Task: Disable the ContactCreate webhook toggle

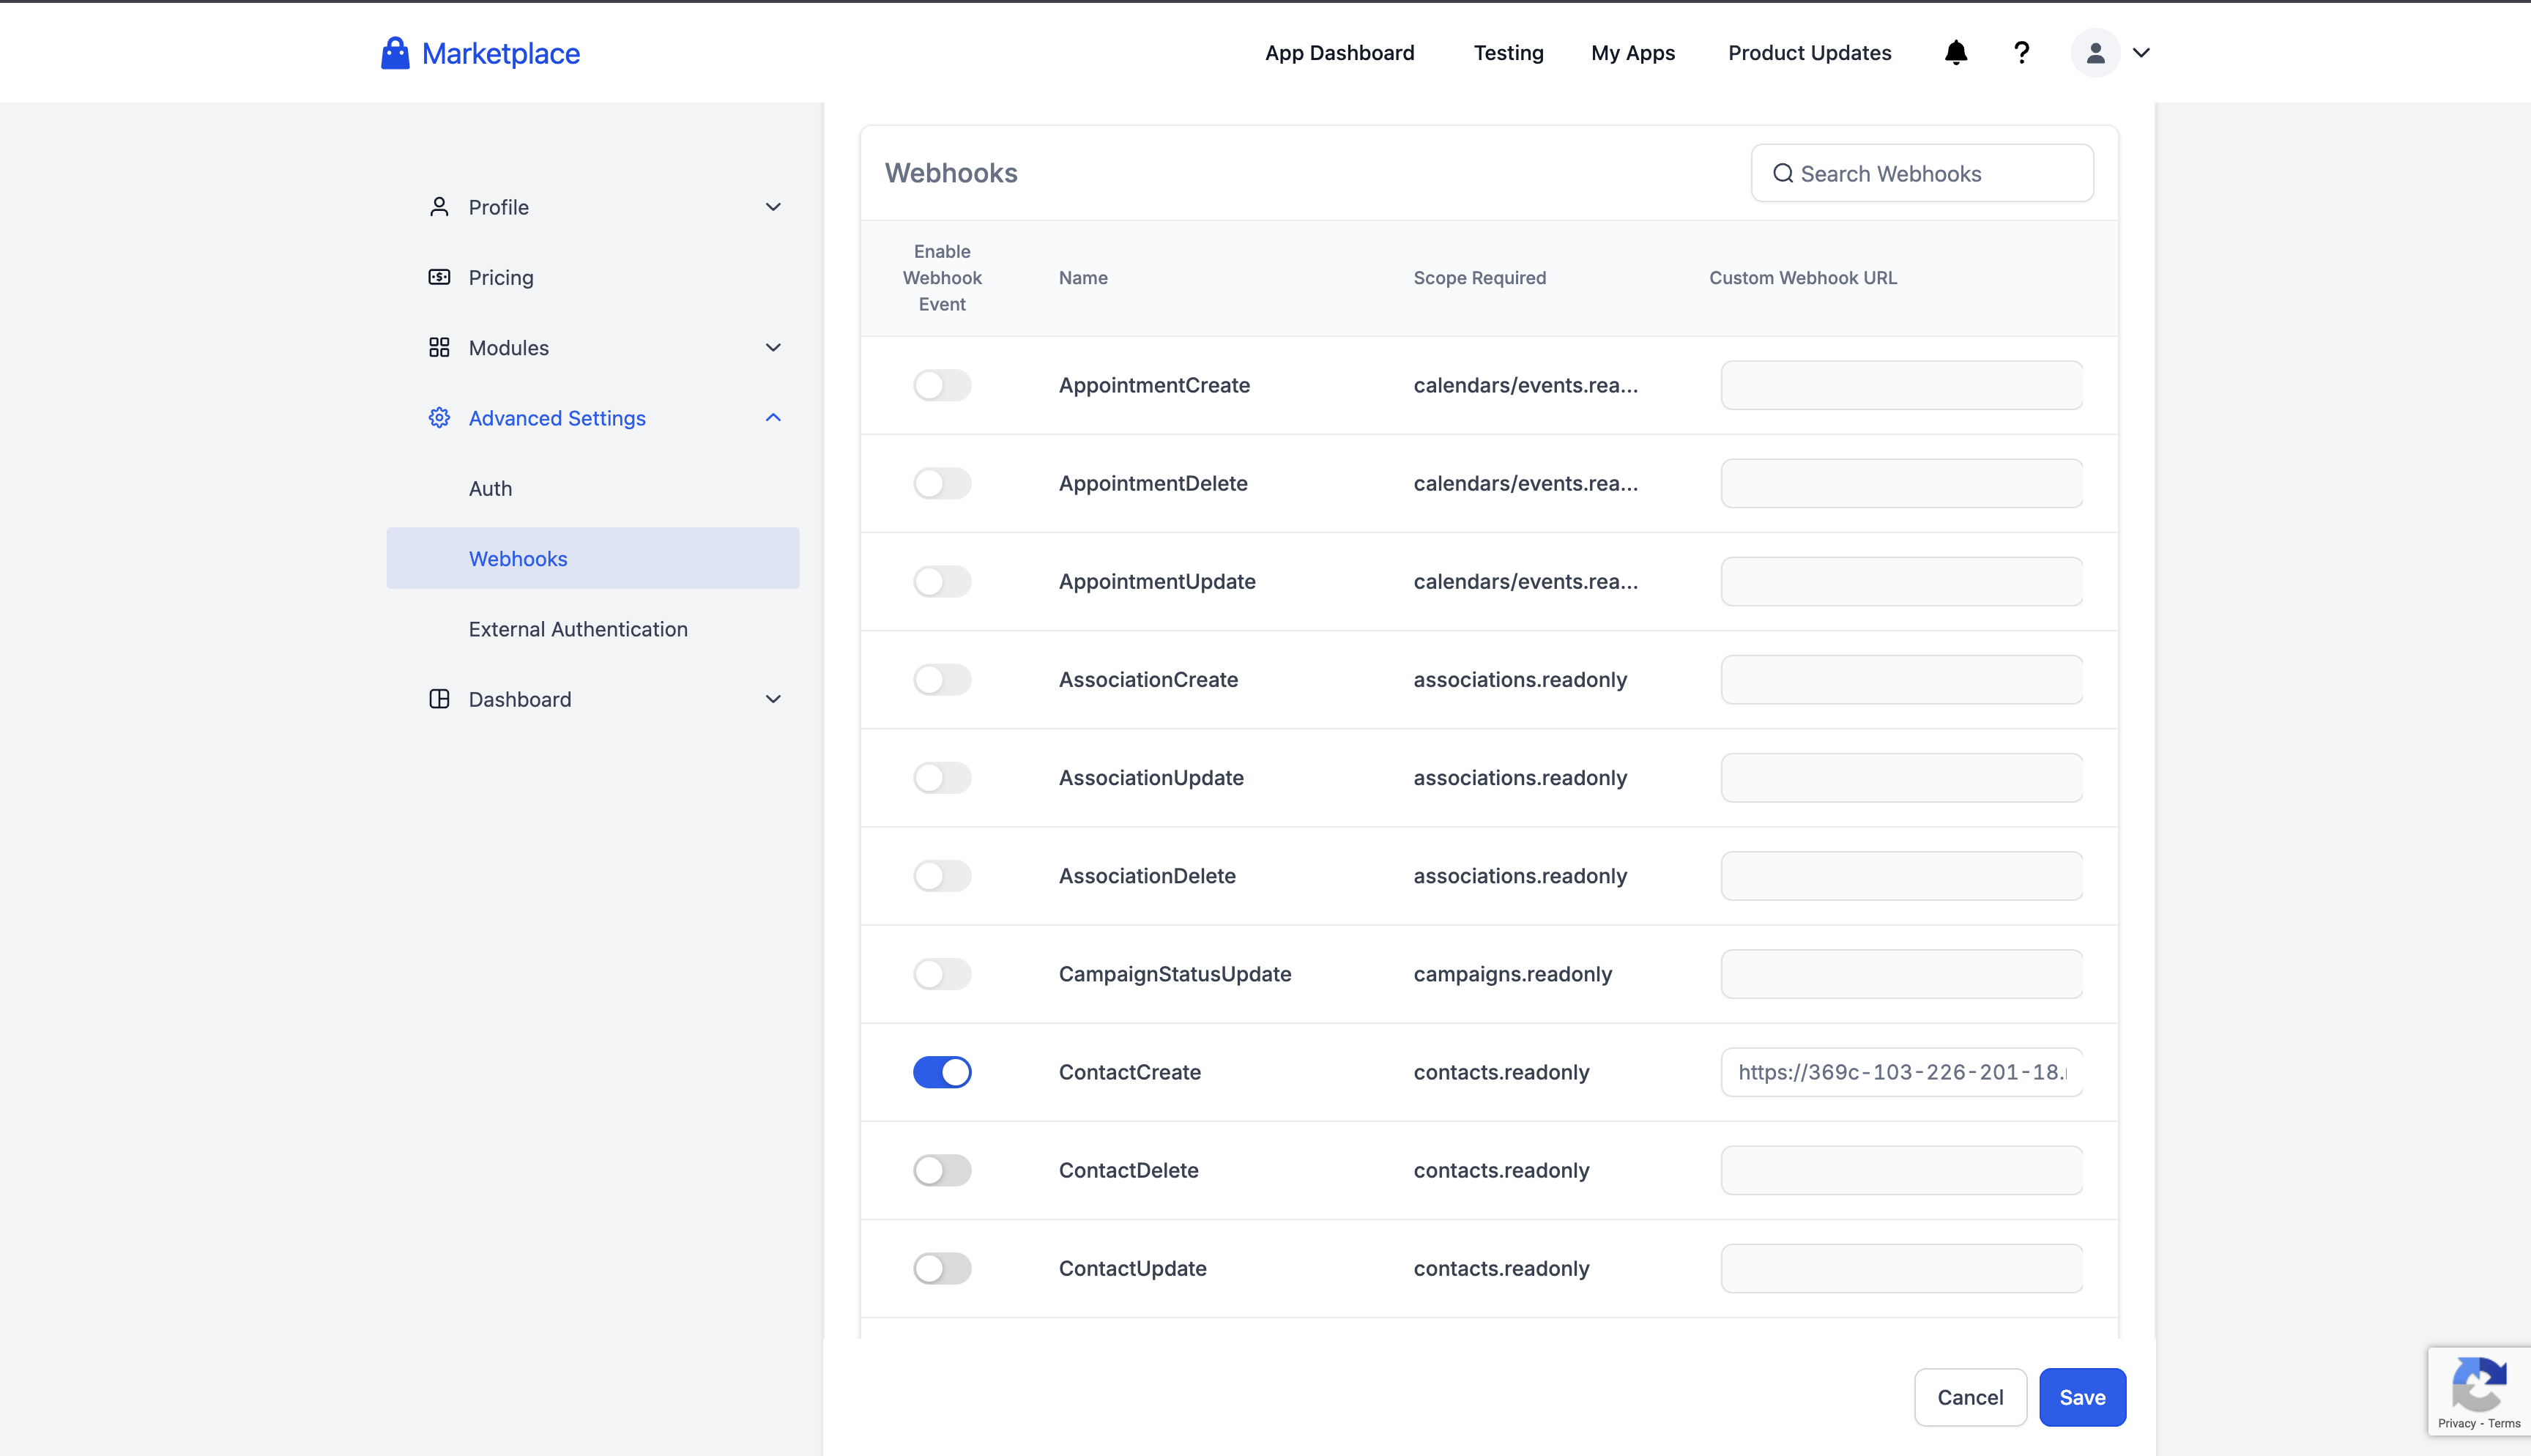Action: coord(942,1072)
